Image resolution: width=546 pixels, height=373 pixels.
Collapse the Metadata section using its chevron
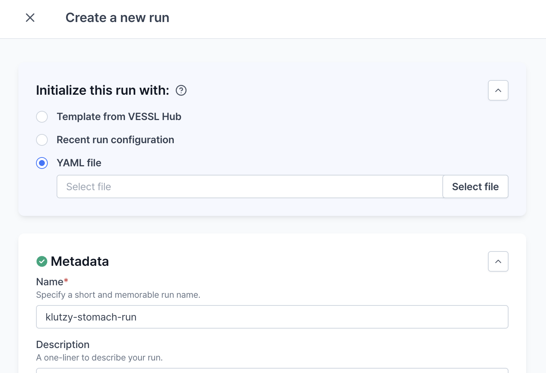coord(498,261)
